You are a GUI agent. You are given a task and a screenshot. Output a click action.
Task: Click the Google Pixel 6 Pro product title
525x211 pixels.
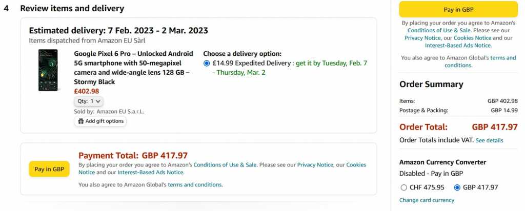133,68
